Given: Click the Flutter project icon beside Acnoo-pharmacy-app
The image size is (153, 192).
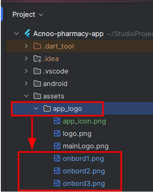Looking at the screenshot, I should coord(28,33).
